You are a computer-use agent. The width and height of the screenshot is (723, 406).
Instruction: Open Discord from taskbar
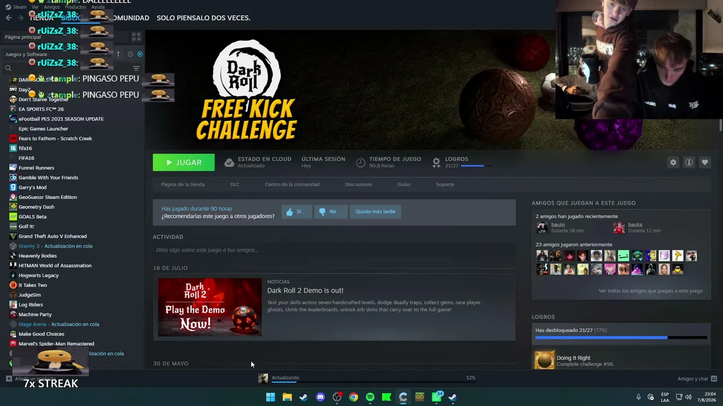(x=320, y=397)
